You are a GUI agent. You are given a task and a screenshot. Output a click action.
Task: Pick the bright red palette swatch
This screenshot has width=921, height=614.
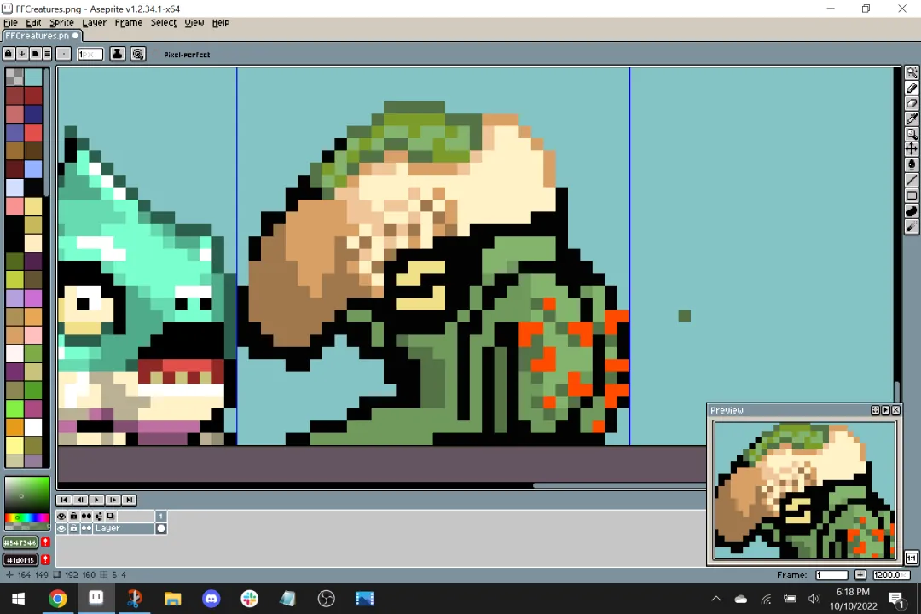click(x=33, y=132)
